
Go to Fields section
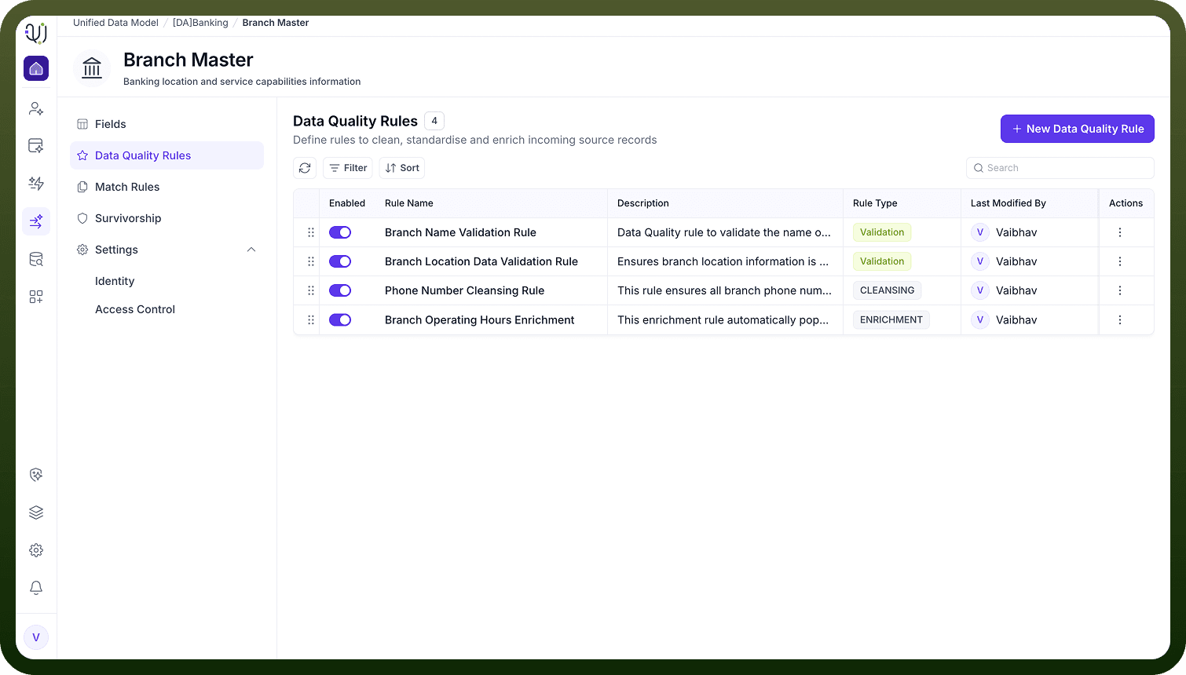tap(167, 124)
